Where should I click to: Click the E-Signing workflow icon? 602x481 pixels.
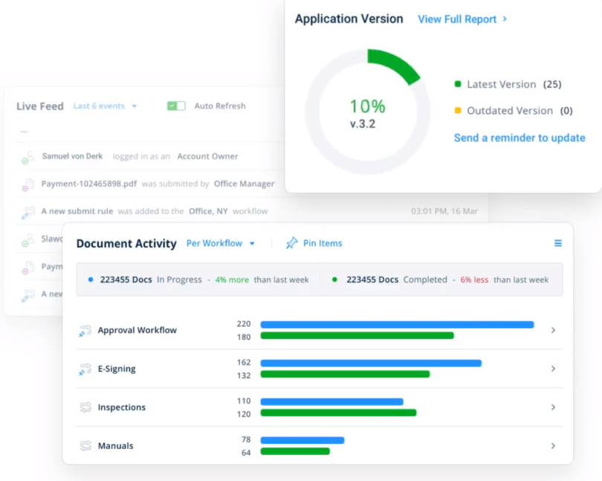(83, 368)
